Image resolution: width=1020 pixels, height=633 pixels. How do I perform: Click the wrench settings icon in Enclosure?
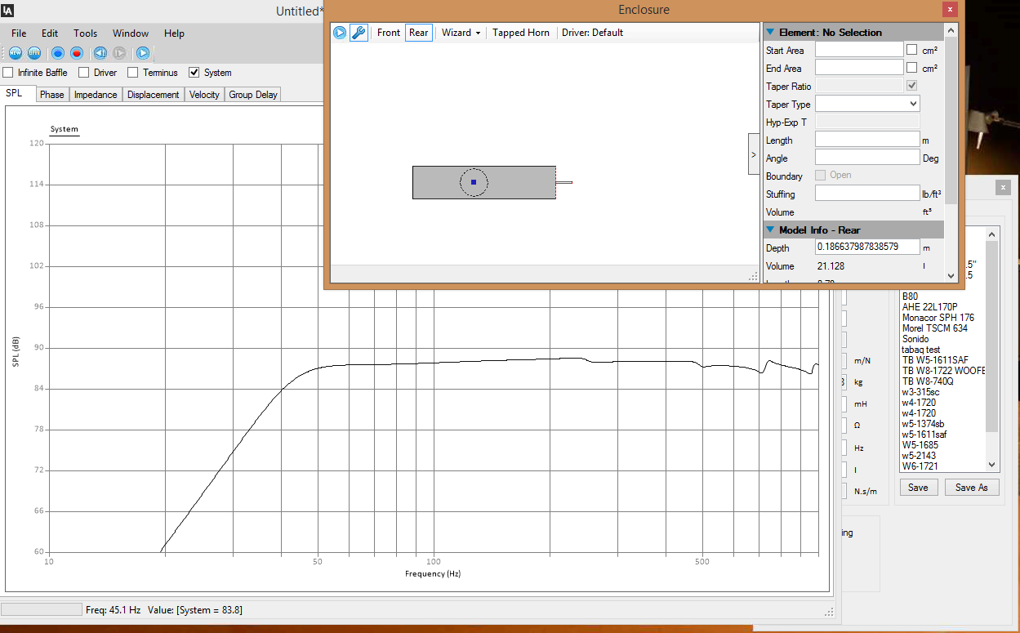359,33
